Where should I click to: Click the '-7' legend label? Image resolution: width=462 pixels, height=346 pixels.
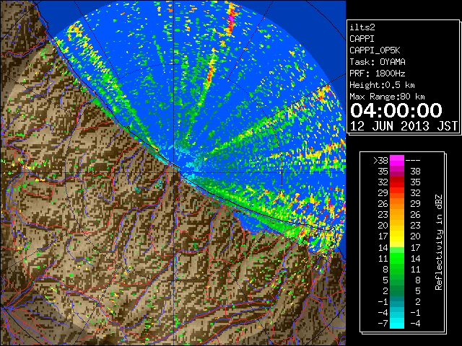pos(383,324)
